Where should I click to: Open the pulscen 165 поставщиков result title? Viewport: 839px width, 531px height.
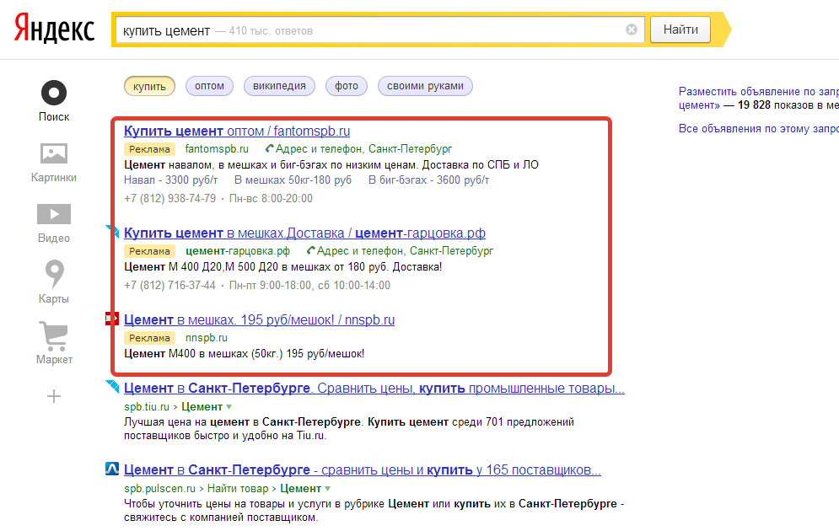click(363, 470)
